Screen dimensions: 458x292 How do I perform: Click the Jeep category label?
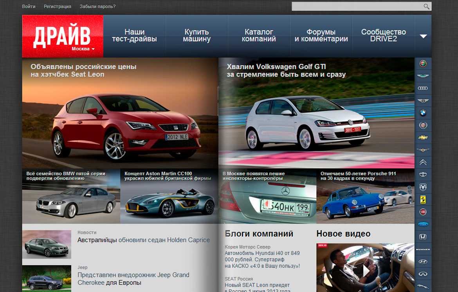point(82,267)
